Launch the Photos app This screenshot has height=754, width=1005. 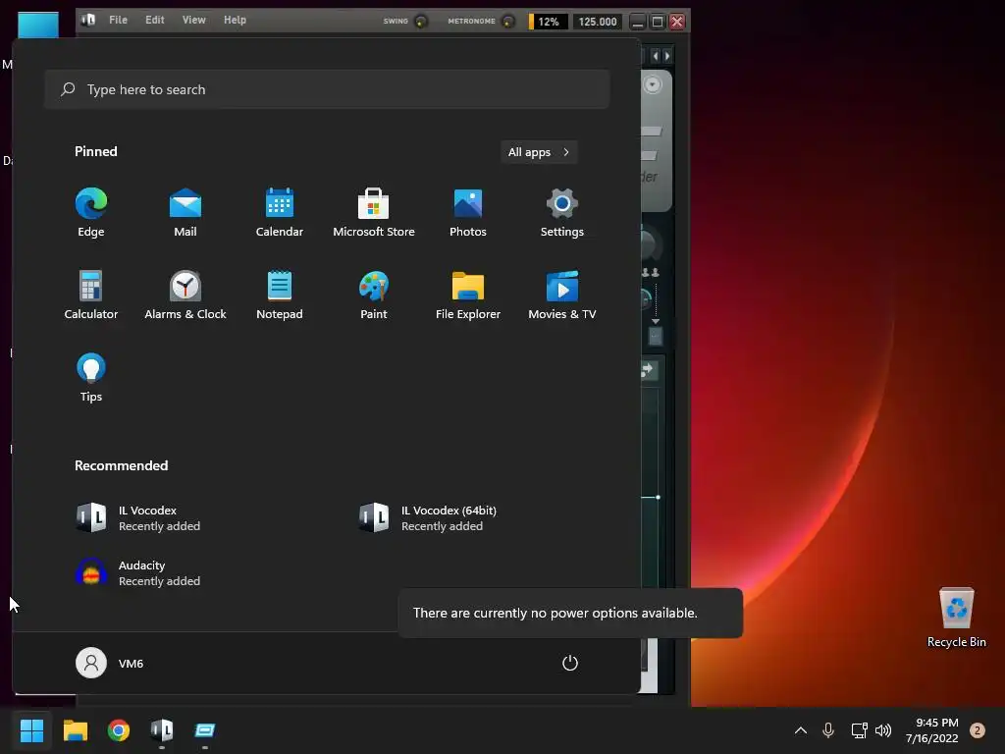(x=468, y=213)
